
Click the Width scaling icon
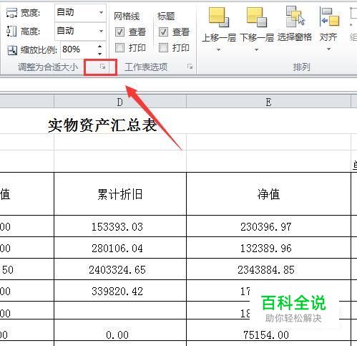point(11,12)
